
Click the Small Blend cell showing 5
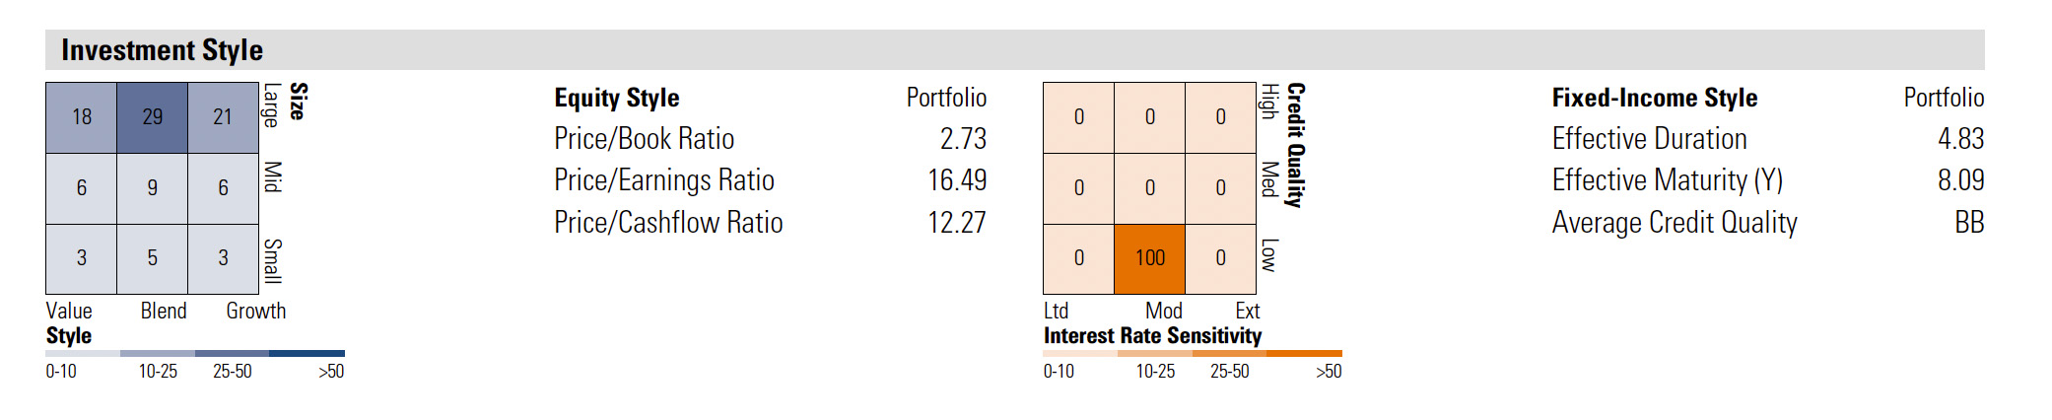(x=152, y=258)
